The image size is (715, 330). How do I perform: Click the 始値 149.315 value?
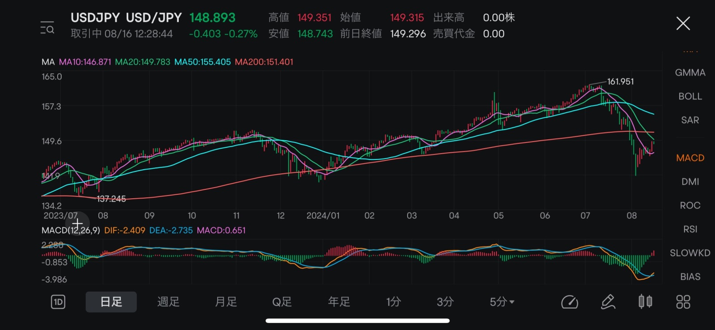coord(407,17)
